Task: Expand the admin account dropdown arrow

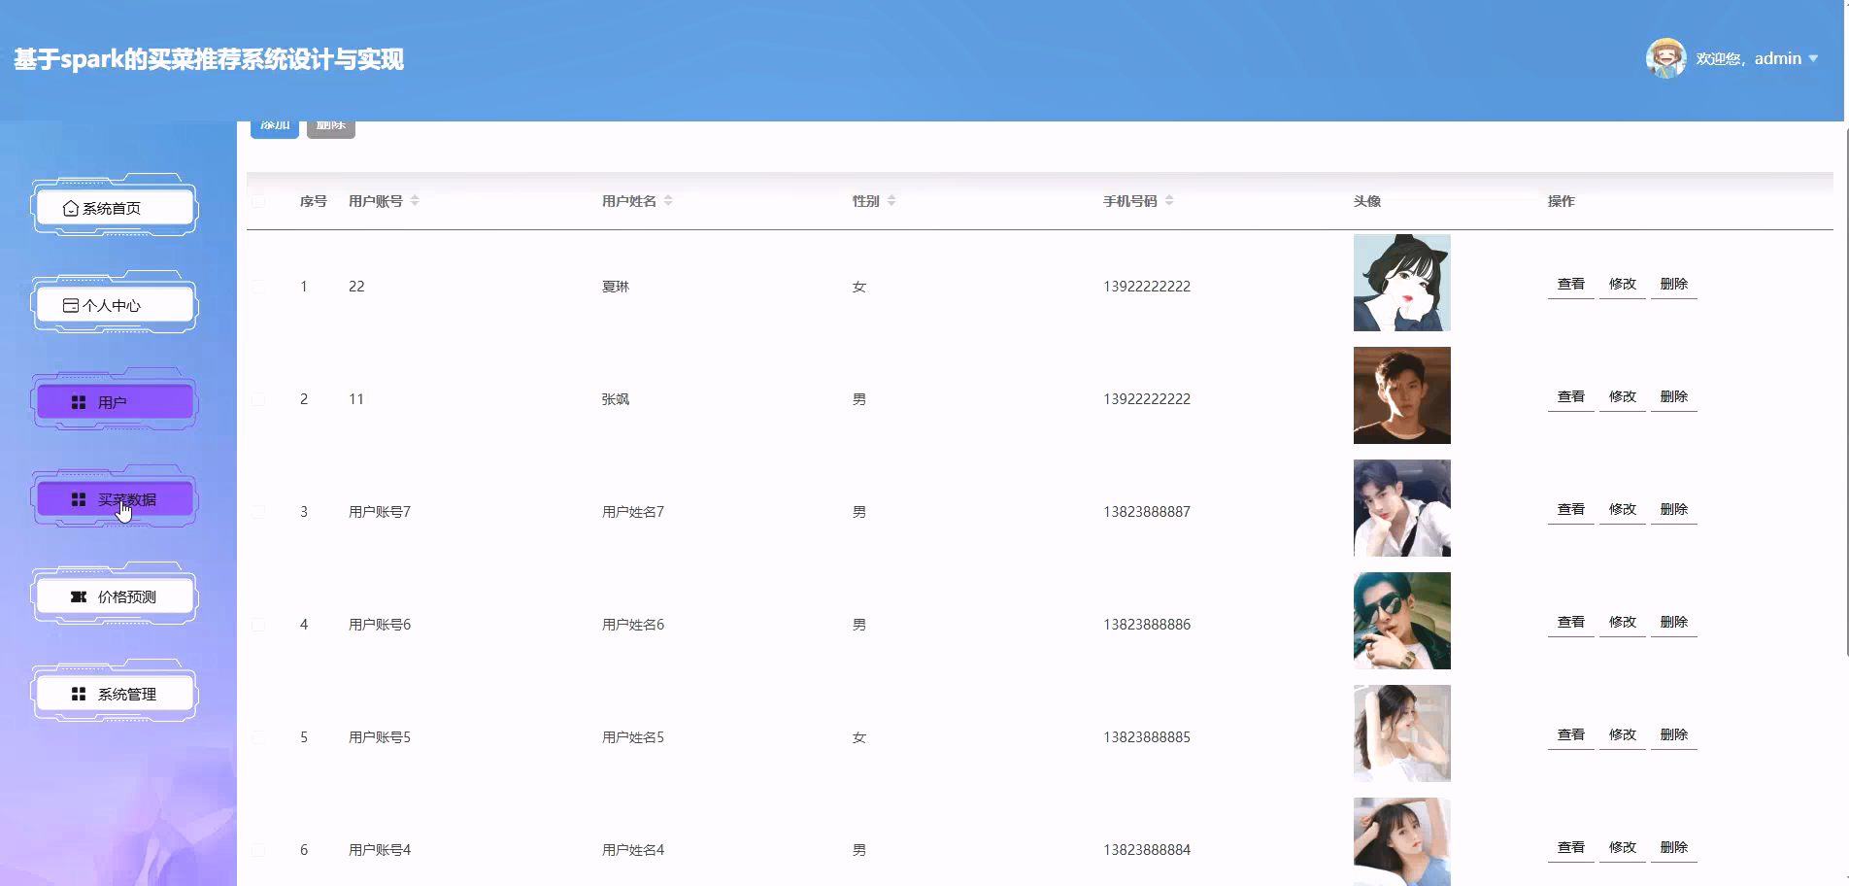Action: pos(1812,59)
